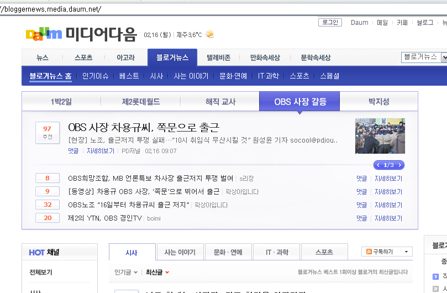The width and height of the screenshot is (447, 293).
Task: Select the 문화 · 연예 category tab in the list
Action: pyautogui.click(x=228, y=252)
